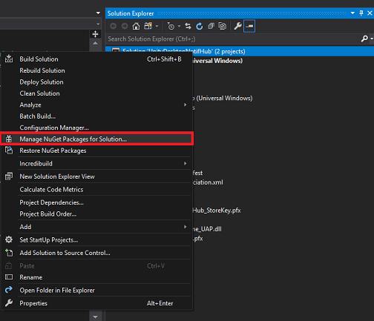Close the Solution Explorer panel

(370, 13)
